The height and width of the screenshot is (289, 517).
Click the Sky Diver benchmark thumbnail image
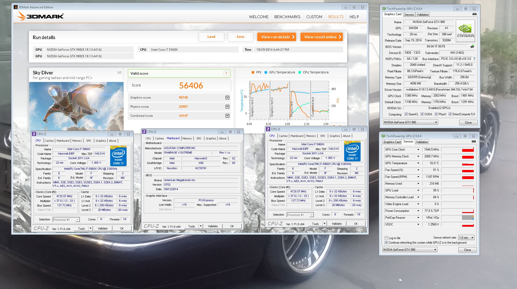76,106
